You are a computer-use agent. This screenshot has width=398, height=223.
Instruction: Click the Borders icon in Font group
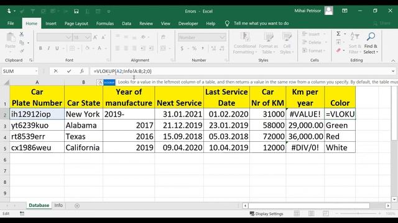click(72, 48)
